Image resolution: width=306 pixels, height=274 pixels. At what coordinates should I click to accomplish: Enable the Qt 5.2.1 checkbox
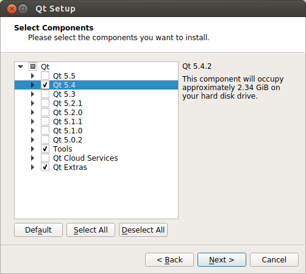coord(45,103)
